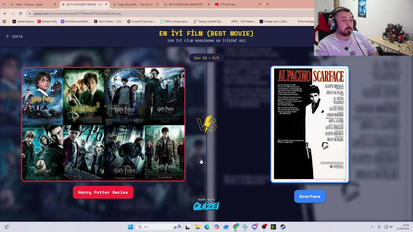Screen dimensions: 413x232
Task: Exit the tournament via ÇIKIŞ
Action: [x=14, y=36]
